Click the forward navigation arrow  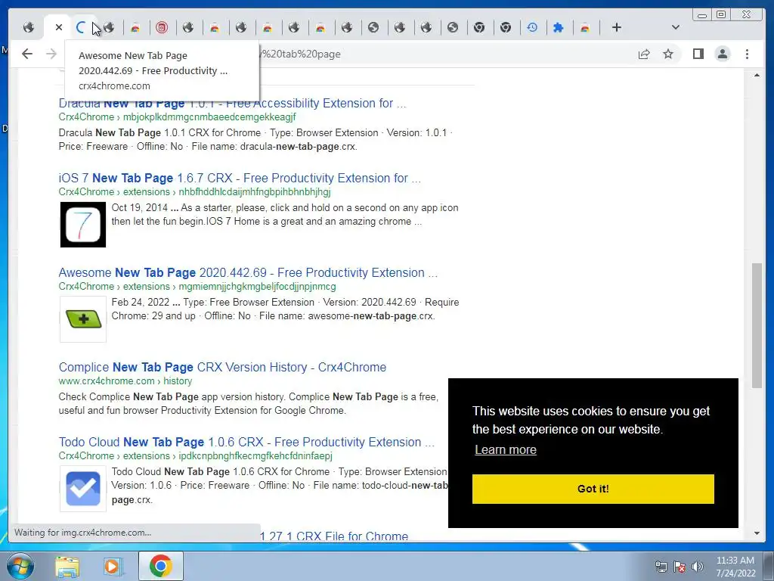coord(51,54)
